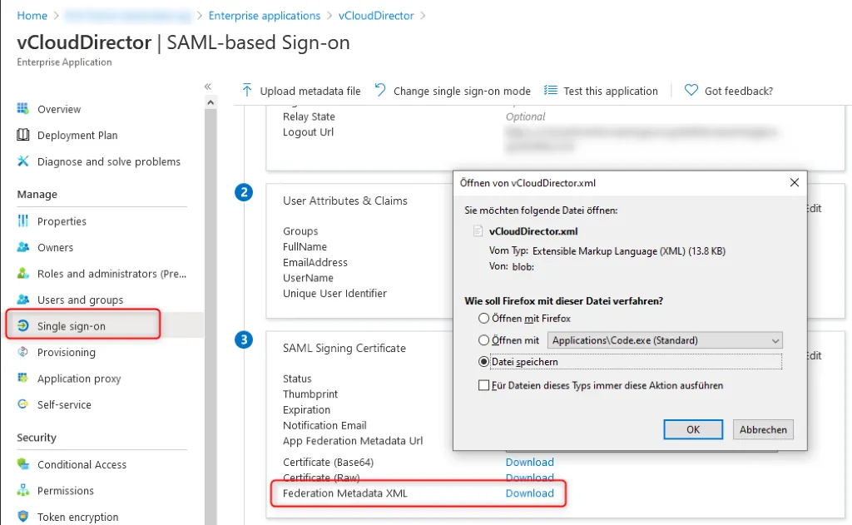Select Upload metadata file in the toolbar

(x=308, y=91)
